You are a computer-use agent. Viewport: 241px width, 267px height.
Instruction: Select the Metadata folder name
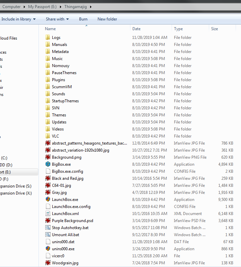tap(60, 52)
